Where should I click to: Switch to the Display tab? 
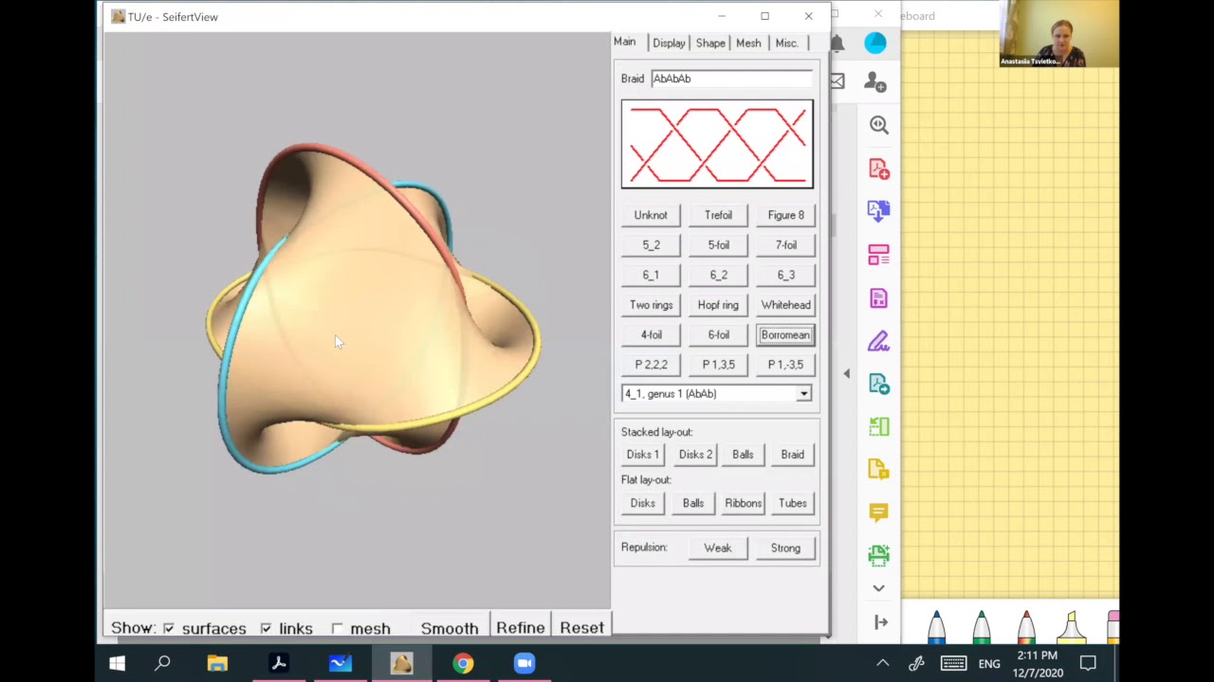pos(669,43)
